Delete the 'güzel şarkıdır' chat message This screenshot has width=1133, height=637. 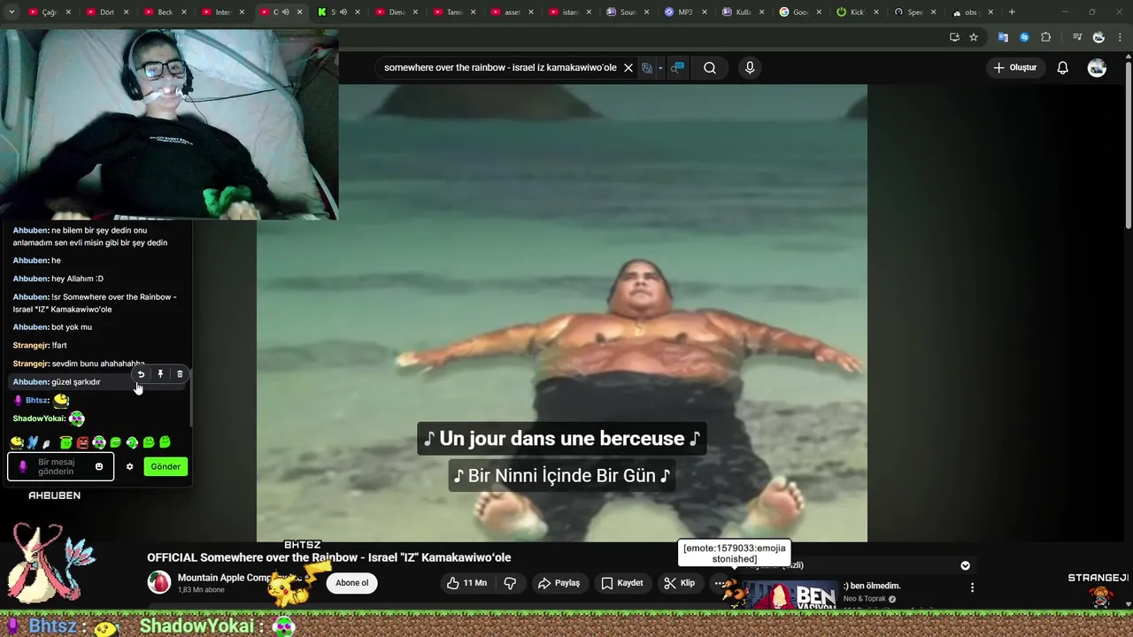(x=180, y=374)
